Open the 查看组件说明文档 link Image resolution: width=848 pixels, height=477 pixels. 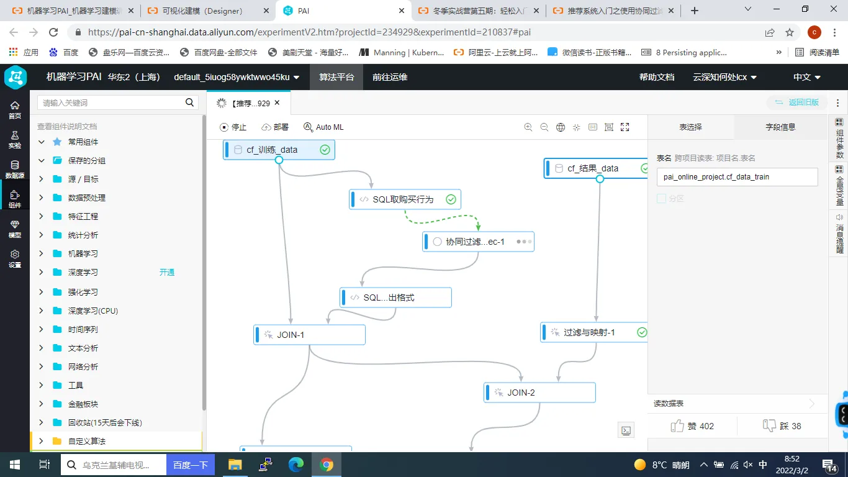coord(67,126)
